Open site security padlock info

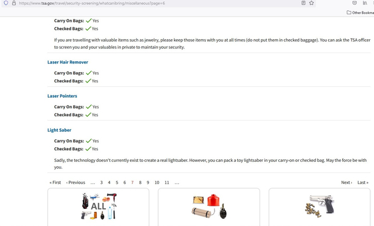14,3
